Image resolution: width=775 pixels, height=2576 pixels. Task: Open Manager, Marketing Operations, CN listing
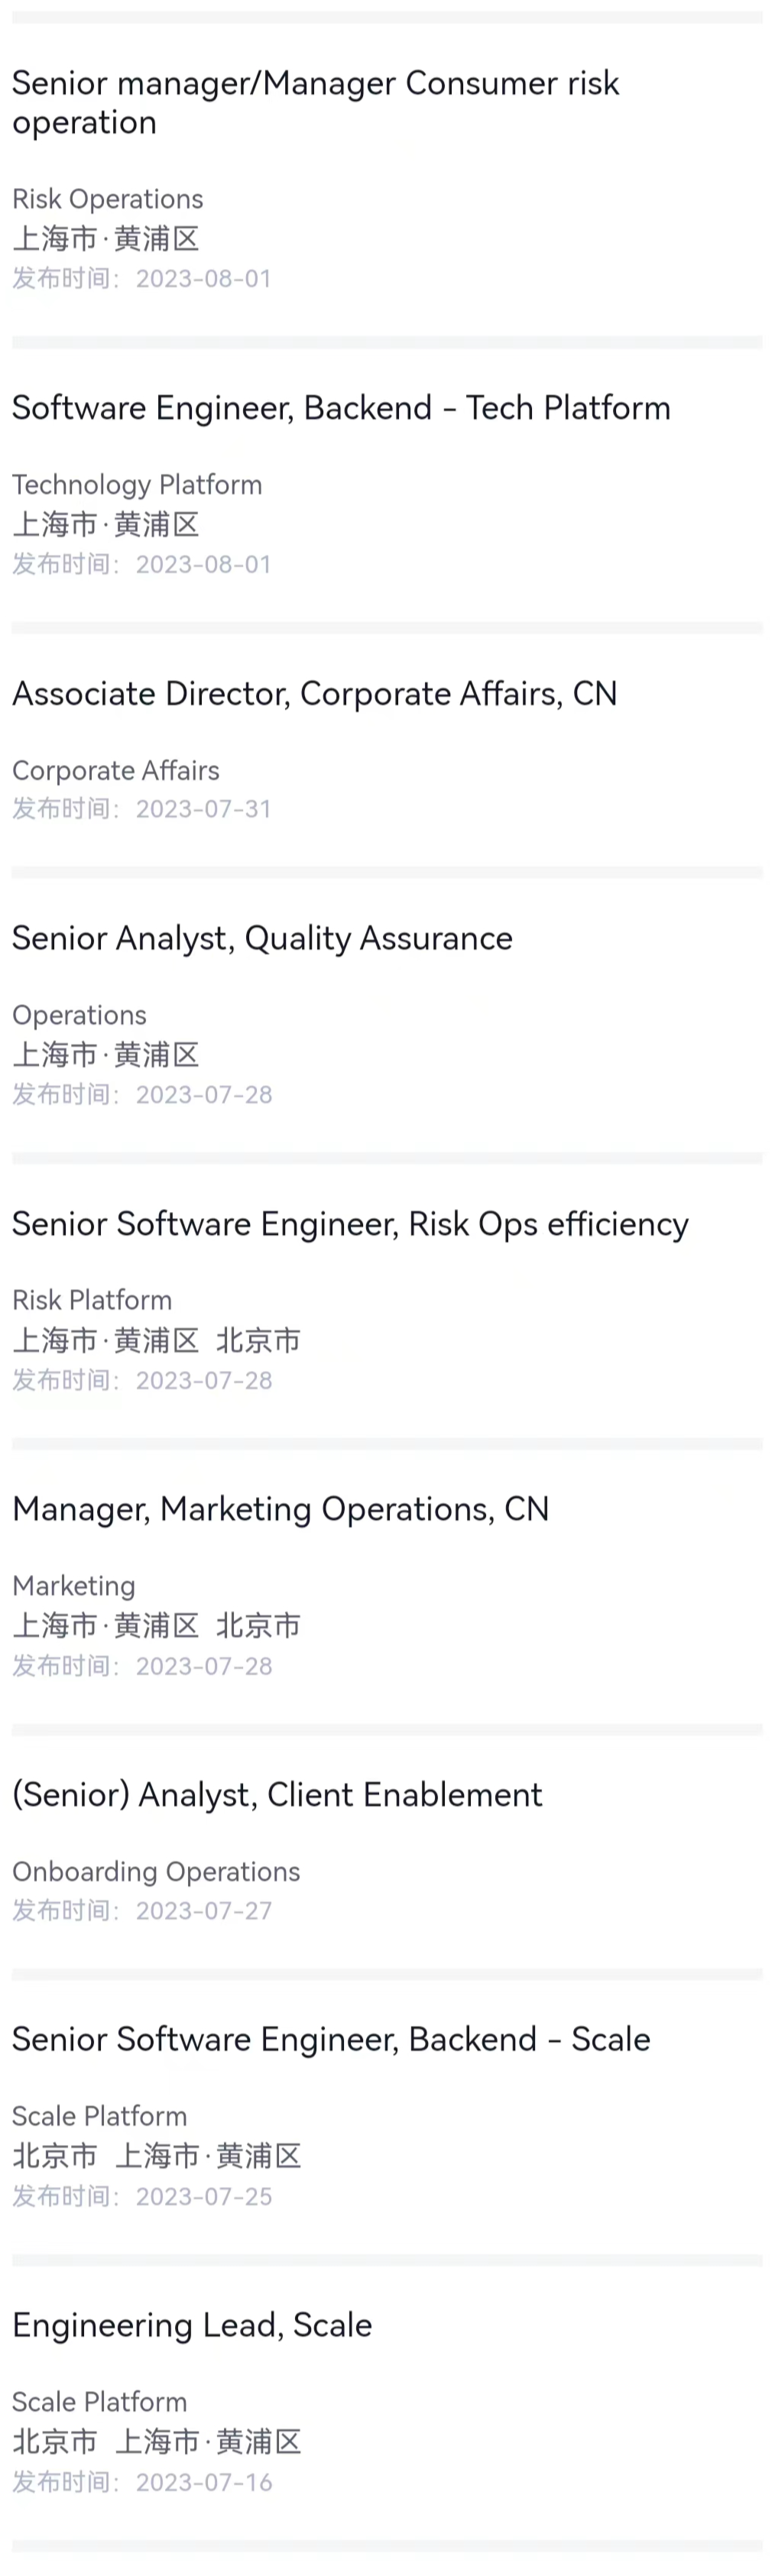click(x=280, y=1509)
